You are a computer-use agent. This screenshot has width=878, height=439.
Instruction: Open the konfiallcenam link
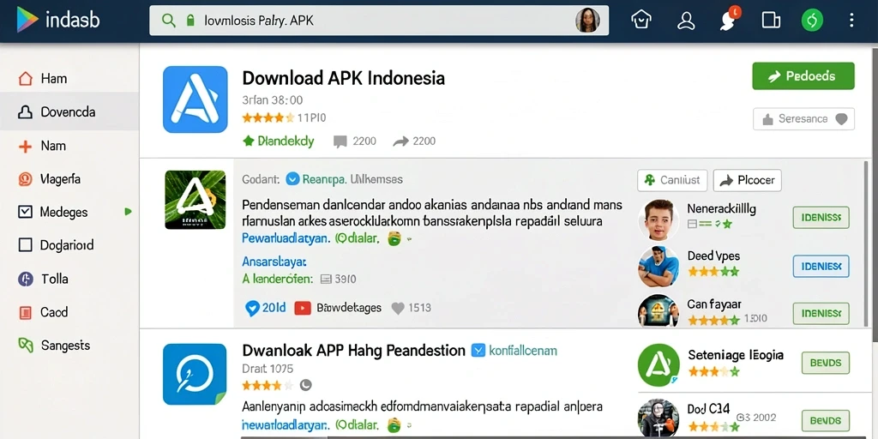tap(523, 351)
